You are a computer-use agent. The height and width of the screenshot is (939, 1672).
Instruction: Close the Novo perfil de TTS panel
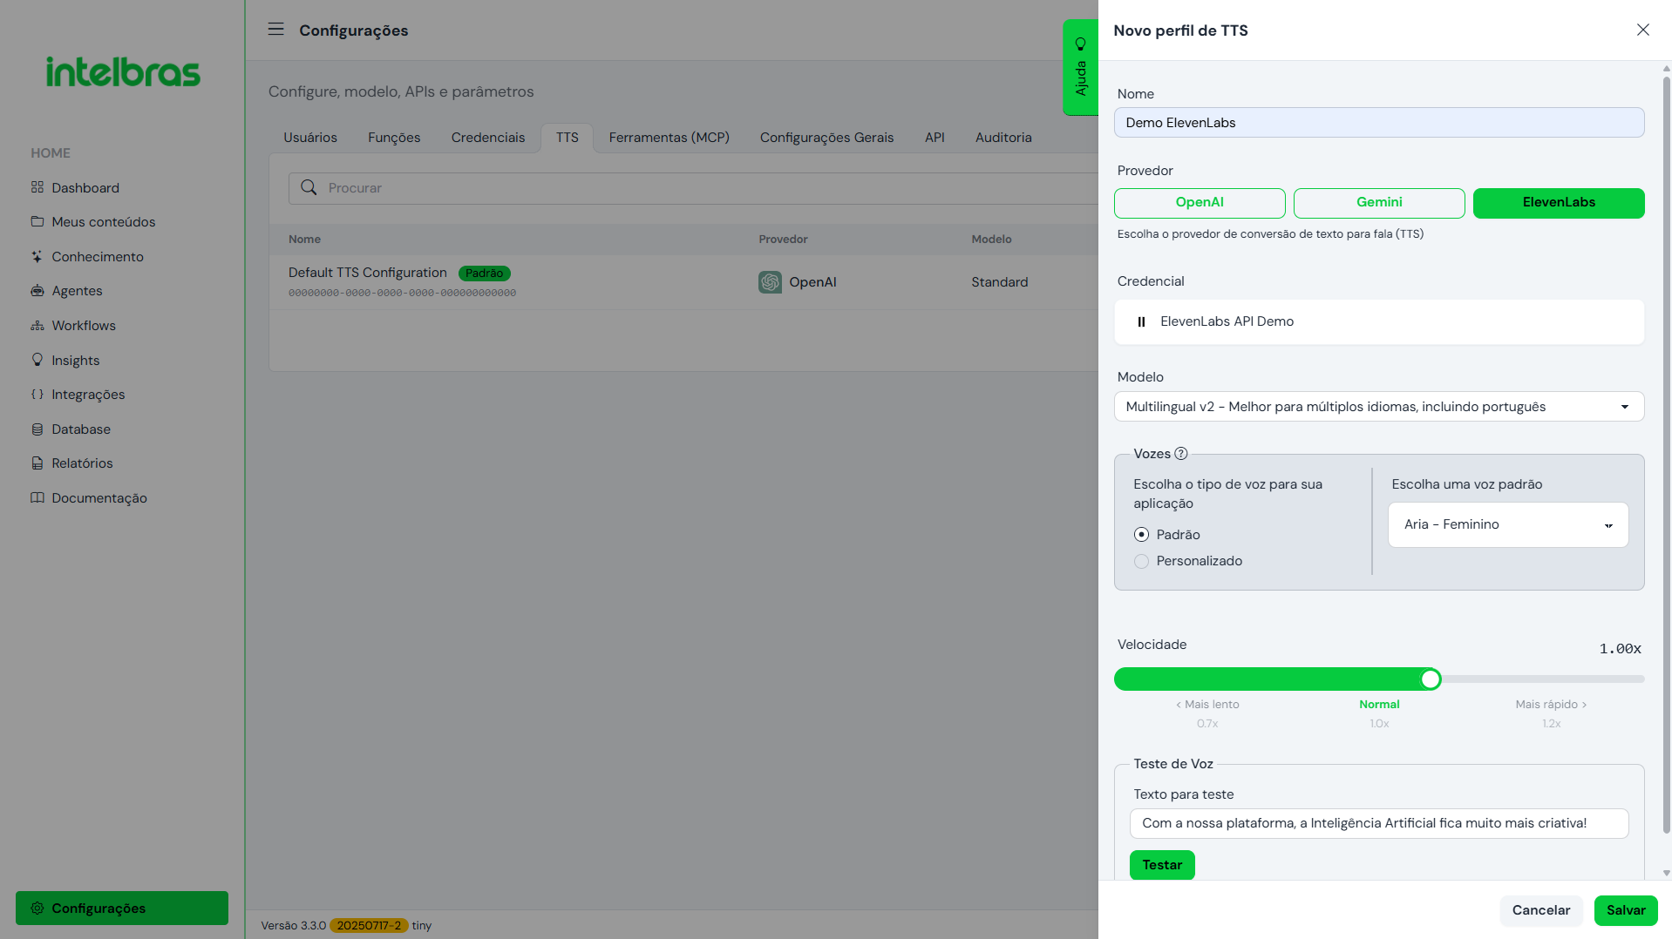pos(1643,30)
